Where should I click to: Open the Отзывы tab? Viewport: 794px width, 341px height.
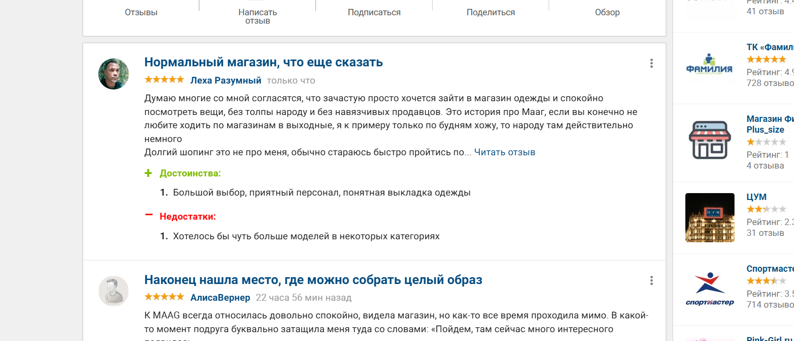(141, 12)
